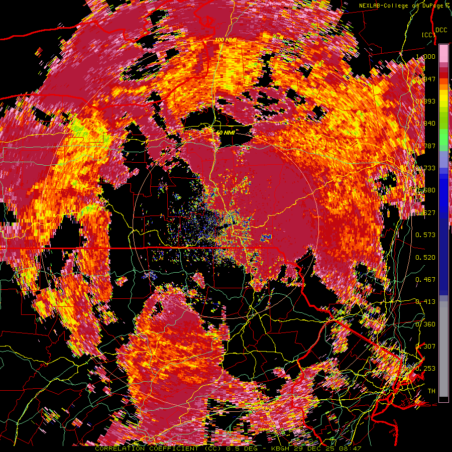This screenshot has width=452, height=452.
Task: Click the 1.000 scale value
Action: 425,56
